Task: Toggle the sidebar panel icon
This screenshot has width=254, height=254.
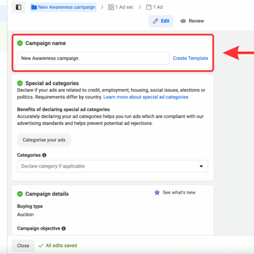Action: click(18, 7)
